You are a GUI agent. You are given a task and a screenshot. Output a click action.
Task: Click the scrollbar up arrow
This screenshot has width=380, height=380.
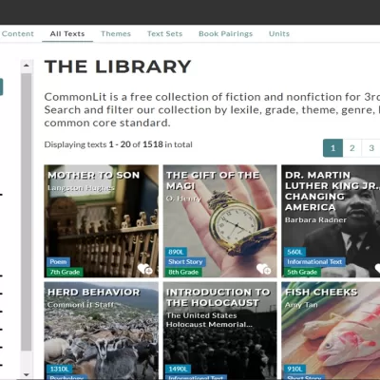pos(27,66)
